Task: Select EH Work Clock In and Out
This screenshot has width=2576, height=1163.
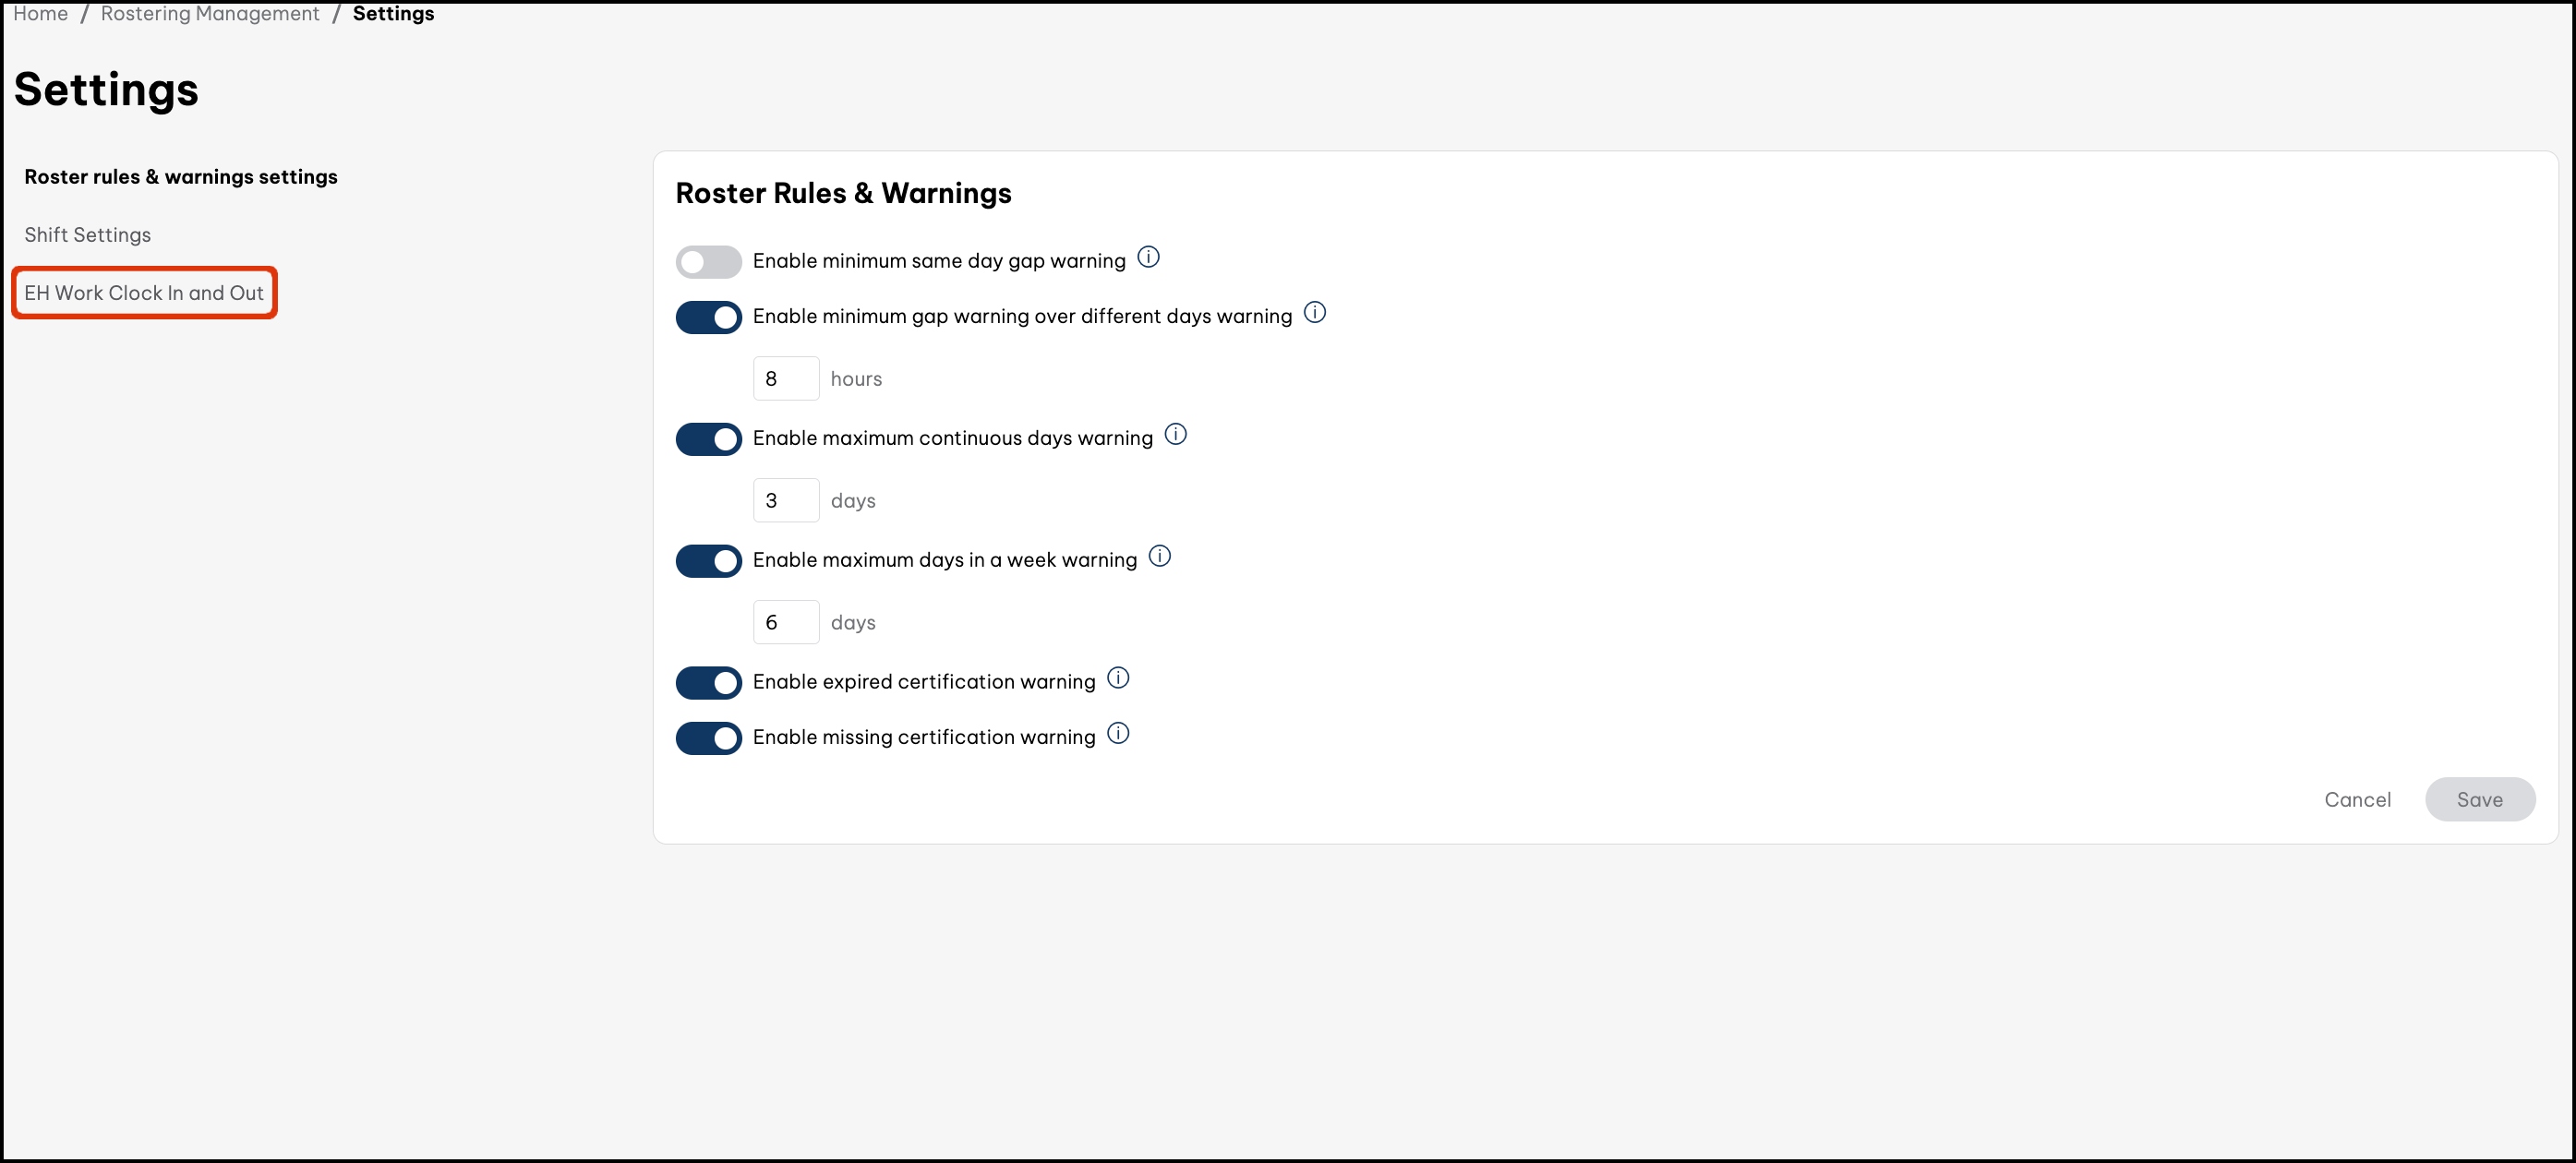Action: click(144, 293)
